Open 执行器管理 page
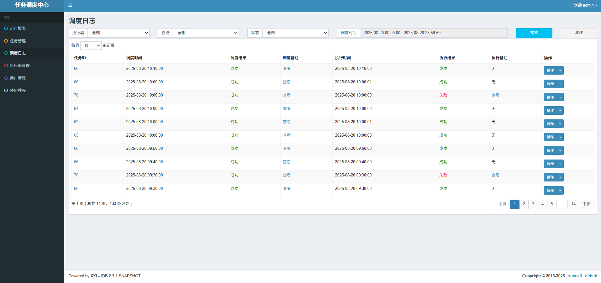Screen dimensions: 601x283 (x=32, y=66)
